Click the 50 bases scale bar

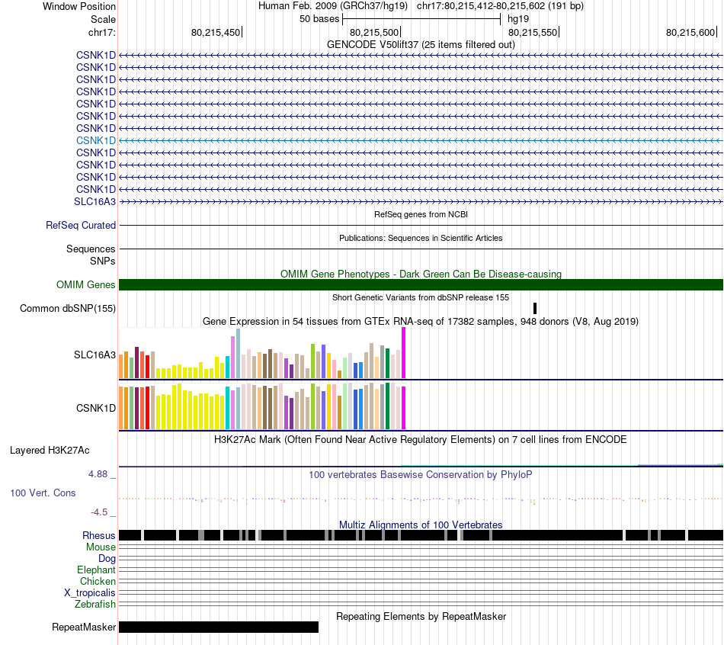(421, 19)
